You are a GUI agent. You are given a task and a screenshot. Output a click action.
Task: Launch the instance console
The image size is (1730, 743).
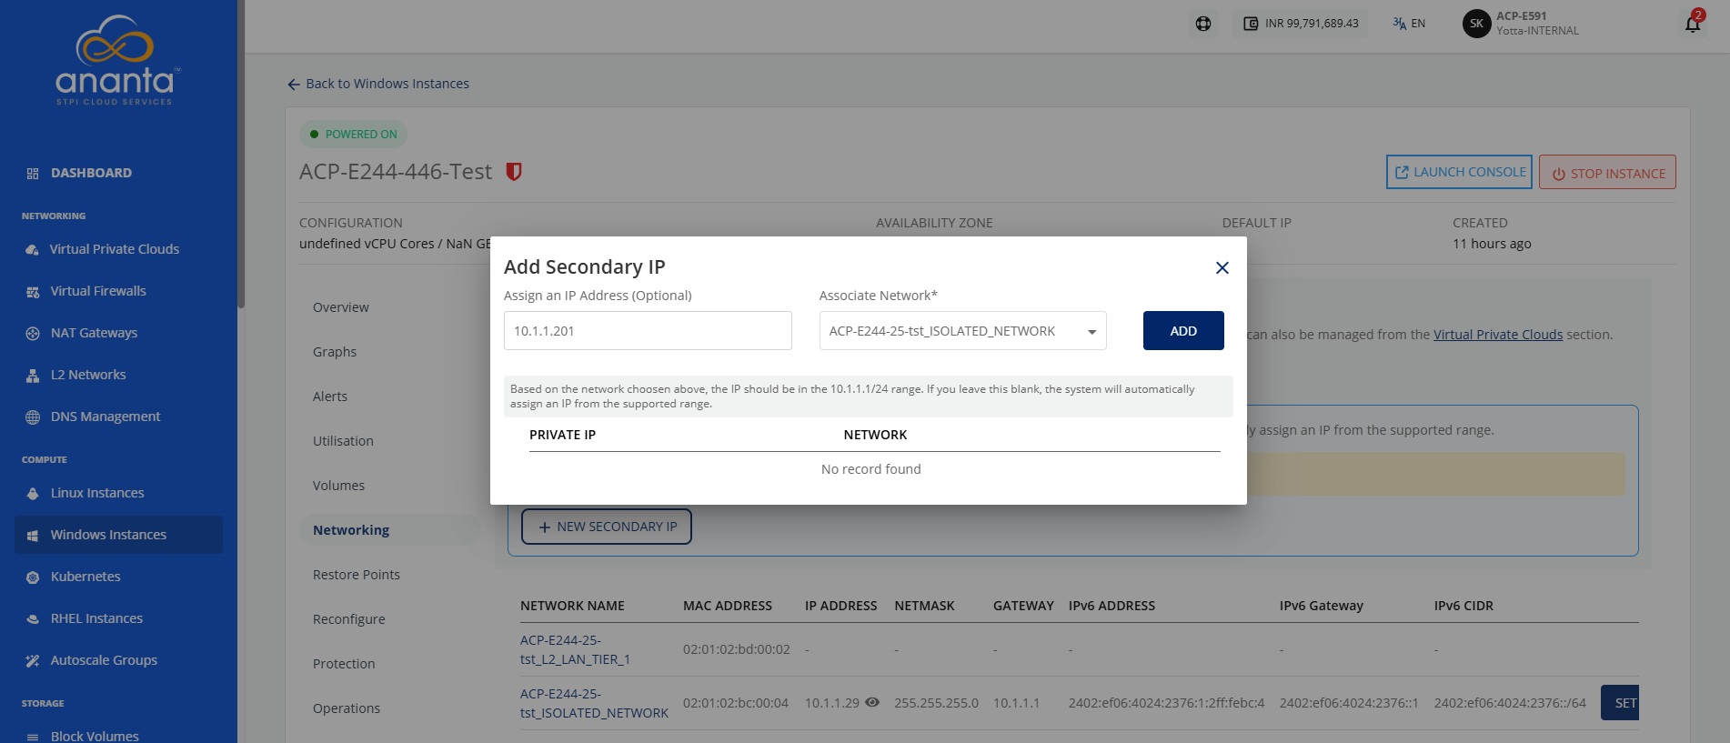tap(1459, 172)
